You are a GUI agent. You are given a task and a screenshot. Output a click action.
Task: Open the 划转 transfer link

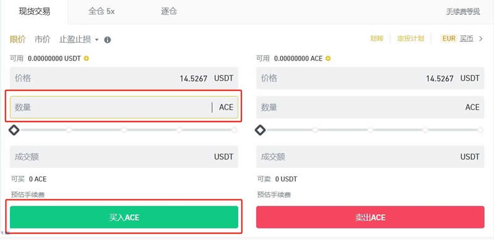[x=377, y=39]
